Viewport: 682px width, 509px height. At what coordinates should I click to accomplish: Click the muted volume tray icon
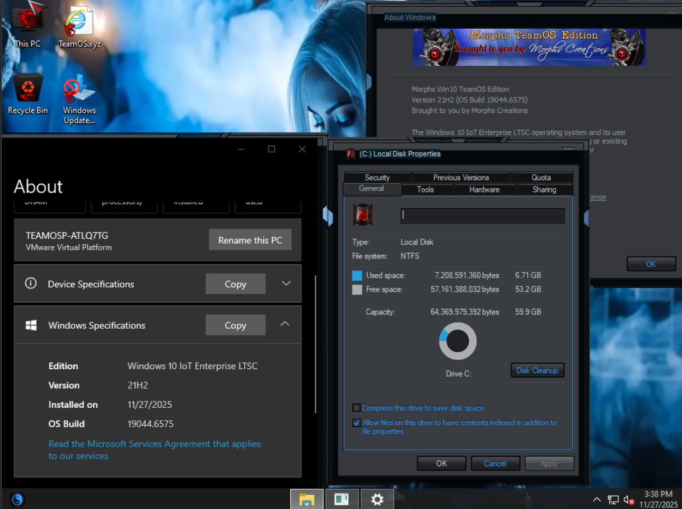(x=629, y=500)
